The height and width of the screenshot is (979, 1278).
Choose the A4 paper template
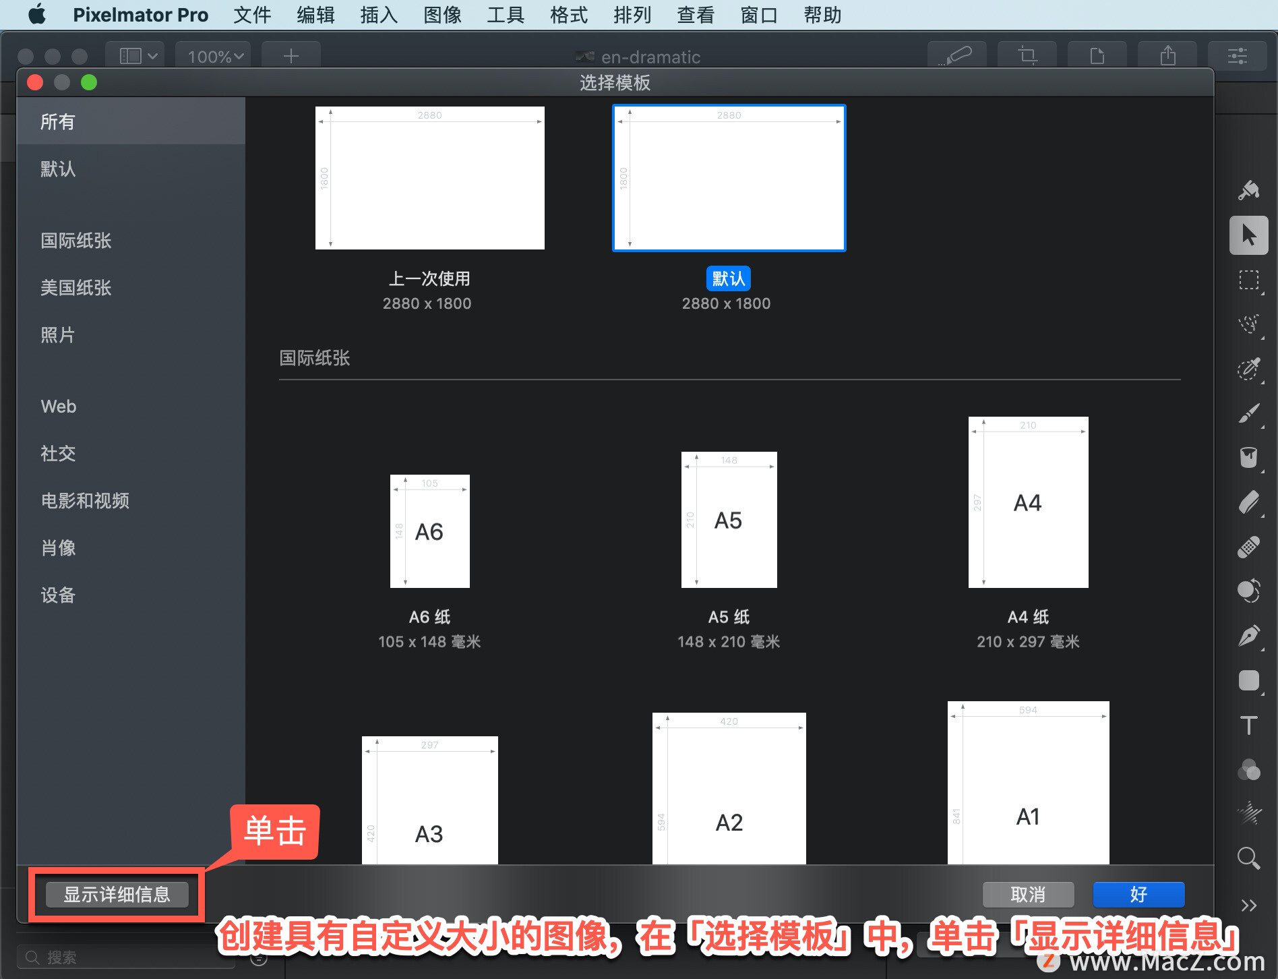click(1028, 502)
